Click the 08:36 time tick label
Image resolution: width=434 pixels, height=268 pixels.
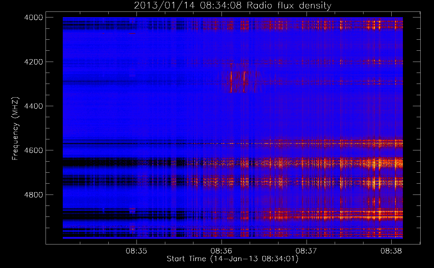(221, 251)
